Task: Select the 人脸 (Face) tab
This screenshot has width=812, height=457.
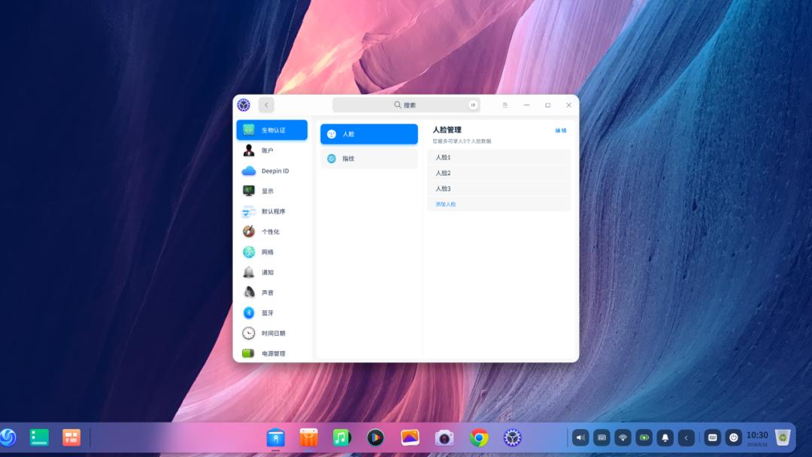Action: 368,134
